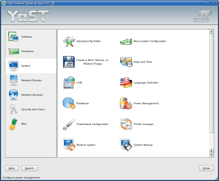Click the /etc/sysconfig Editor text label
Image resolution: width=219 pixels, height=181 pixels.
[88, 41]
